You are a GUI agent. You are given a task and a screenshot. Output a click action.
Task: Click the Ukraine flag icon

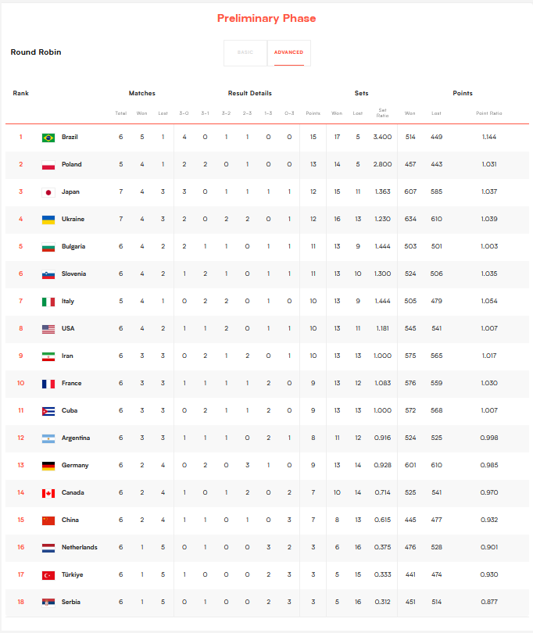48,220
